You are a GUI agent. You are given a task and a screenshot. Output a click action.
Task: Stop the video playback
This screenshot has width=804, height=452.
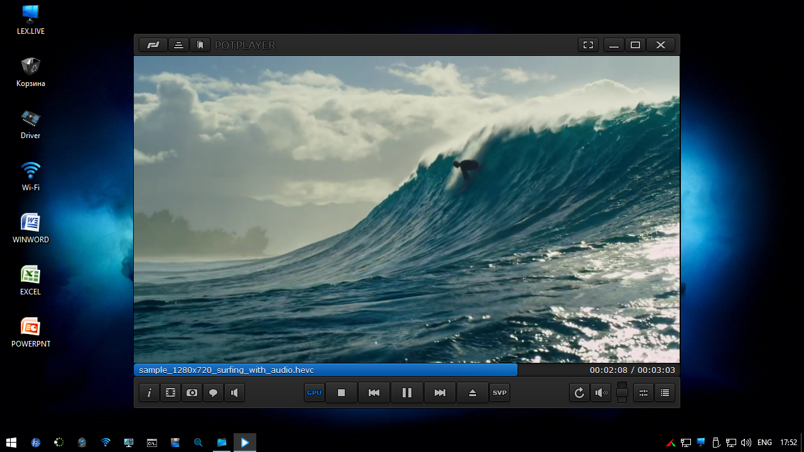pos(341,393)
